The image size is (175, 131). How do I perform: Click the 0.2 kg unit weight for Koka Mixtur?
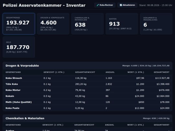click(47, 90)
